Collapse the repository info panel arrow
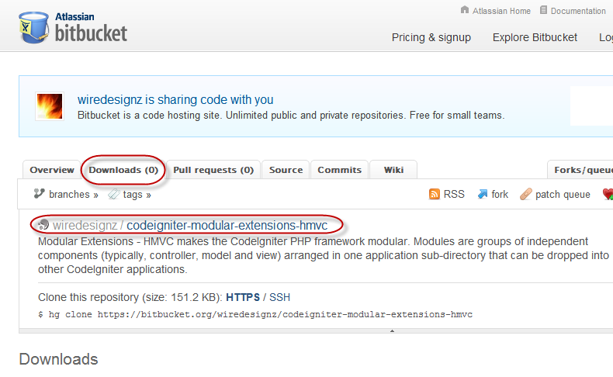 [x=392, y=331]
